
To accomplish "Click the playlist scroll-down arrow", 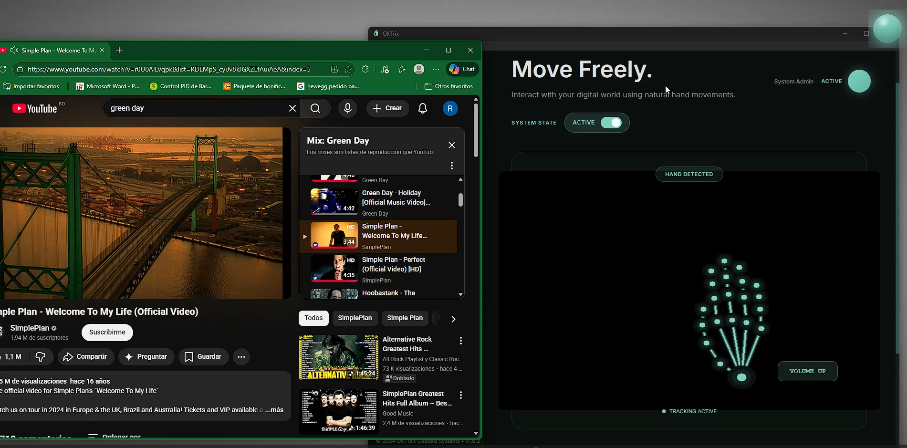I will click(x=460, y=294).
